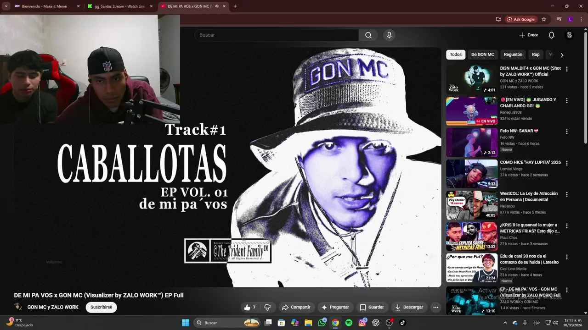This screenshot has height=330, width=588.
Task: Select the De GON MC filter chip
Action: (483, 55)
